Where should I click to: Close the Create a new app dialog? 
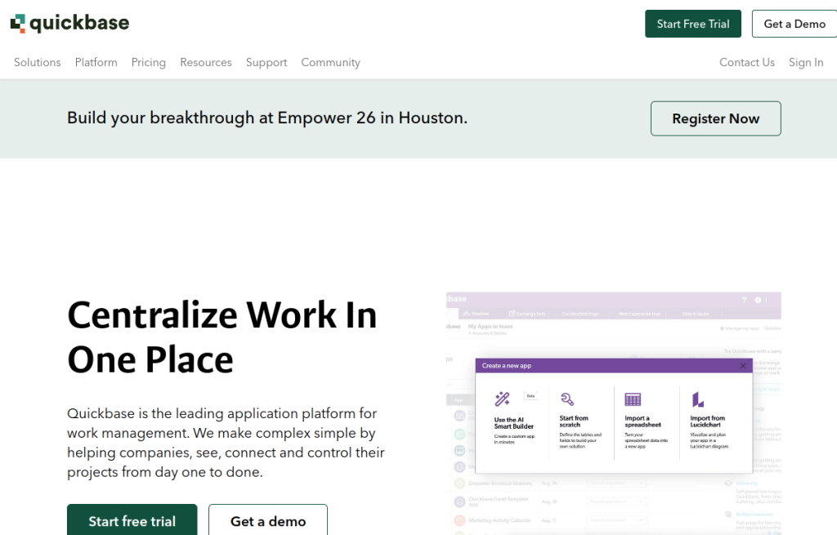[742, 366]
